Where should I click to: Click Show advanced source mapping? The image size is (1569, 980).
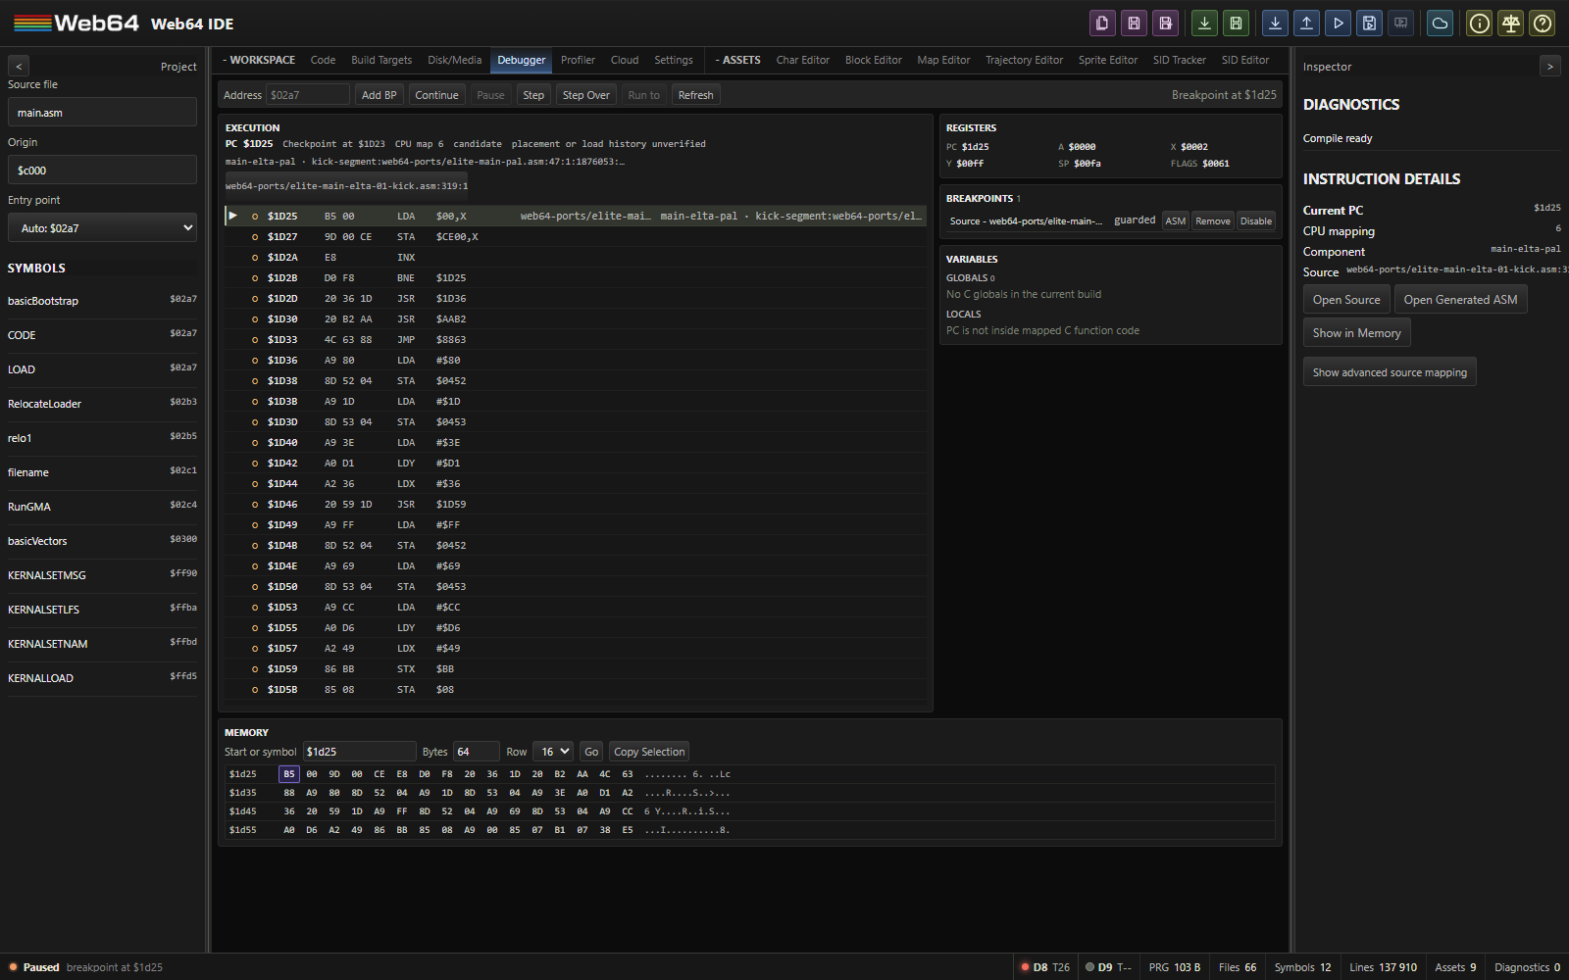[x=1390, y=372]
